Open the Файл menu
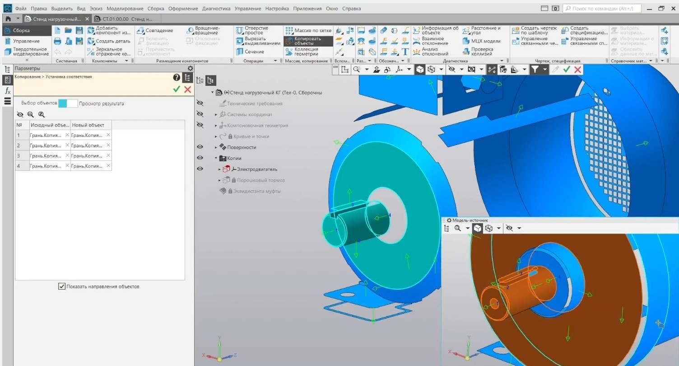The image size is (679, 366). coord(20,9)
